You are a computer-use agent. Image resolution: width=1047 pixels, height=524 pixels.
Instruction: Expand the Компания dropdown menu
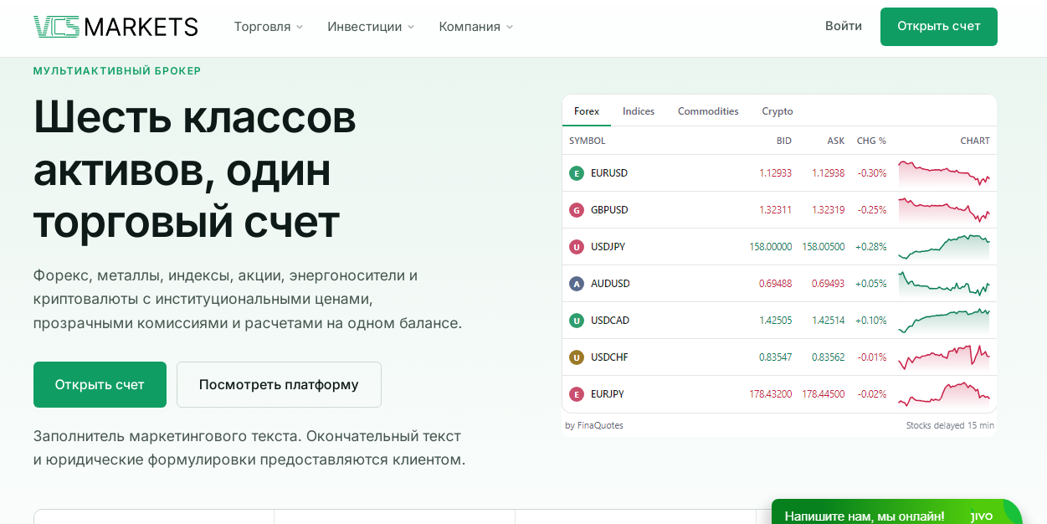(x=476, y=27)
